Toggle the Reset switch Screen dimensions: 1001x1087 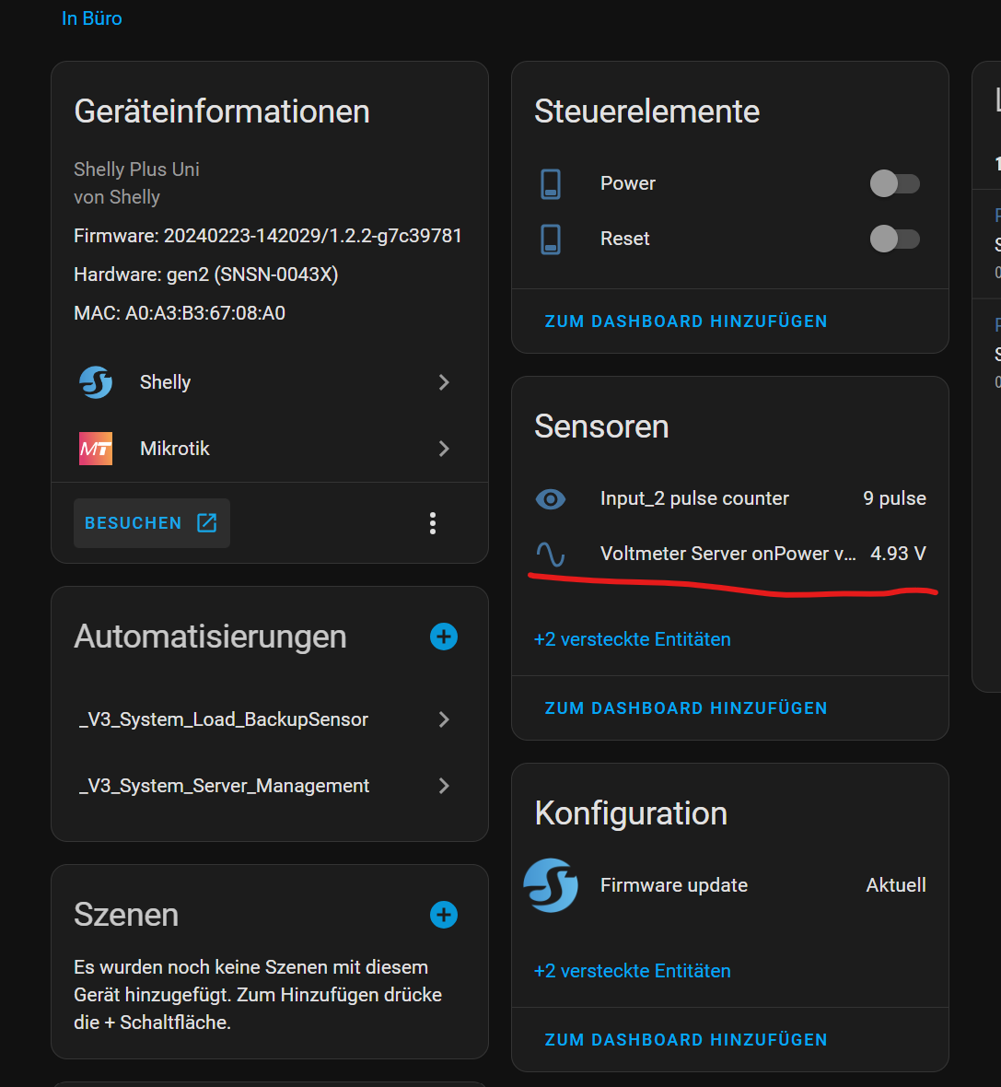point(894,239)
